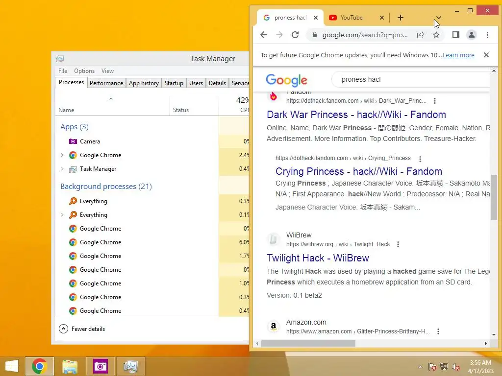Open Camera app from taskbar
Image resolution: width=502 pixels, height=376 pixels.
[x=100, y=366]
